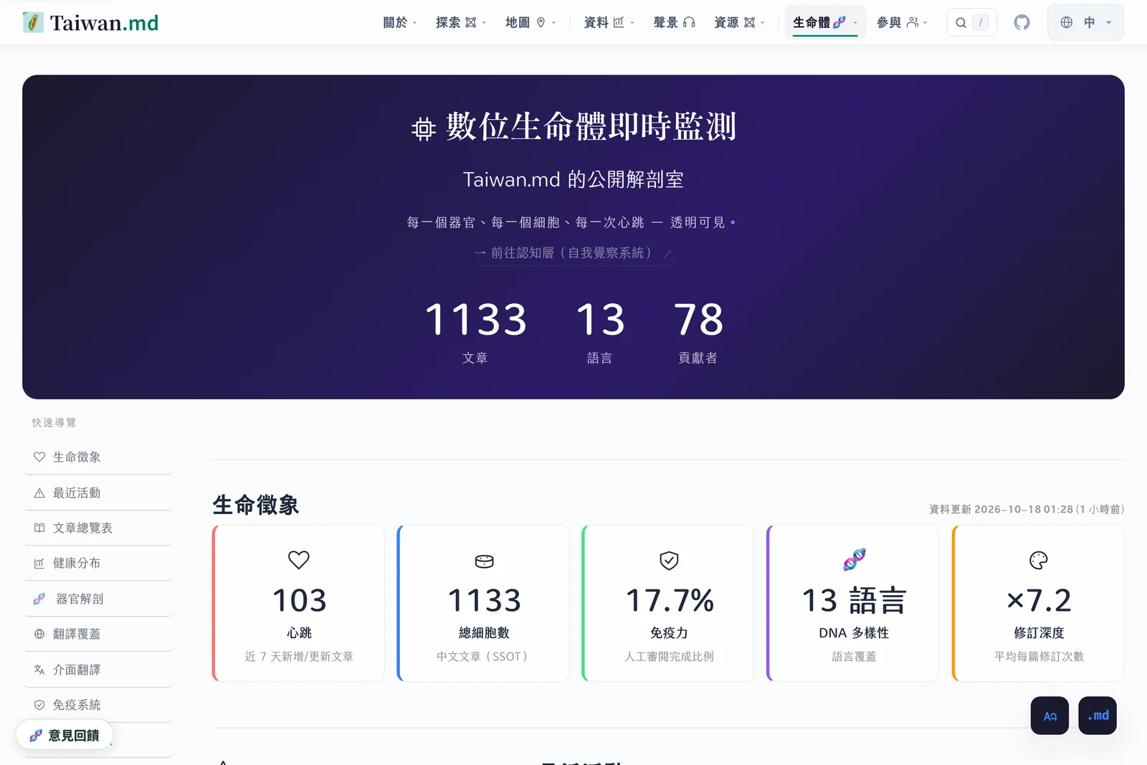Click the Aa font size floating button
This screenshot has height=765, width=1147.
coord(1050,716)
